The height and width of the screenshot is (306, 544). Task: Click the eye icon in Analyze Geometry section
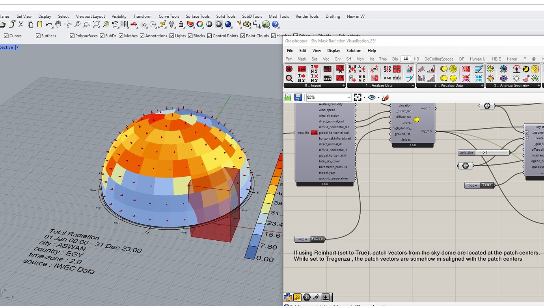pyautogui.click(x=504, y=79)
